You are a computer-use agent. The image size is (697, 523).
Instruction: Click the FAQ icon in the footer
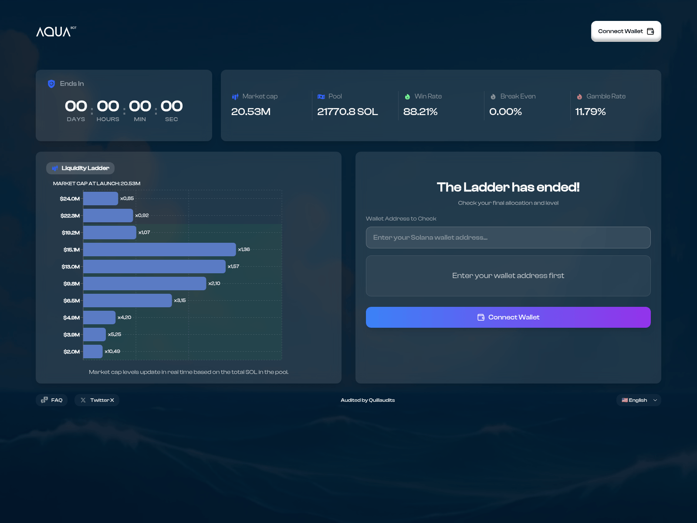pos(44,400)
